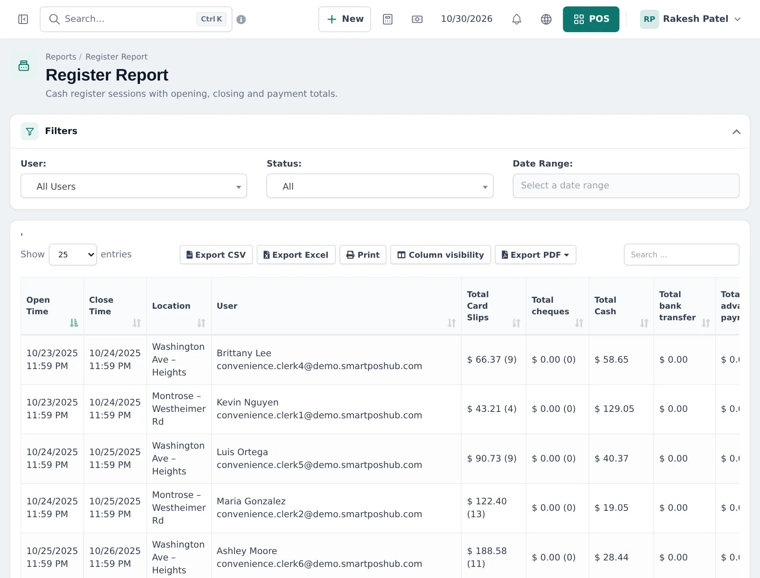This screenshot has width=760, height=578.
Task: Collapse the Filters panel chevron
Action: tap(736, 131)
